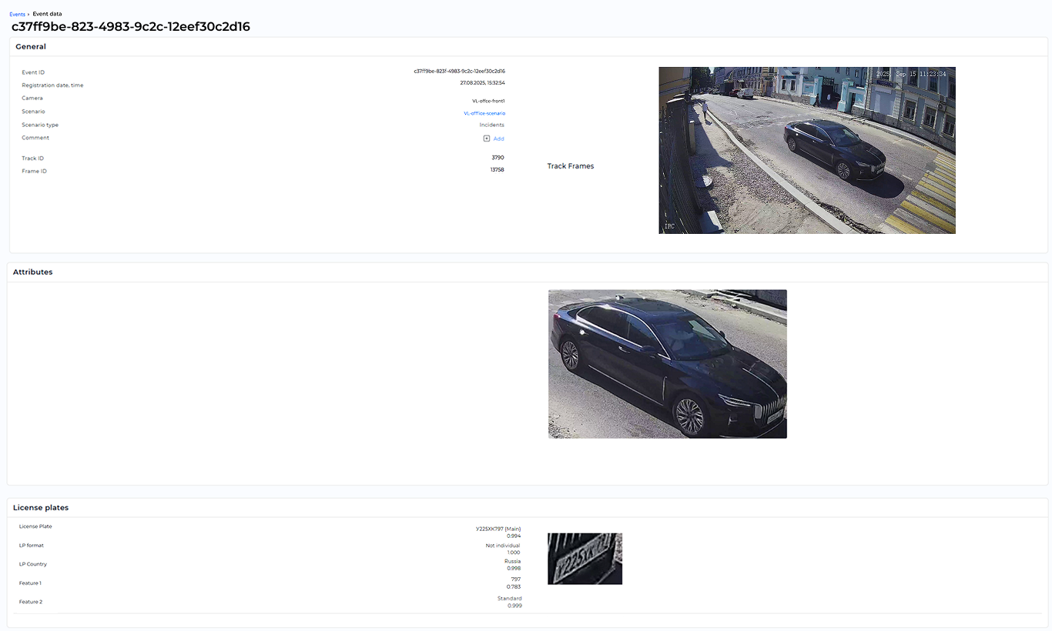
Task: Click the registration date and time value
Action: click(x=482, y=82)
